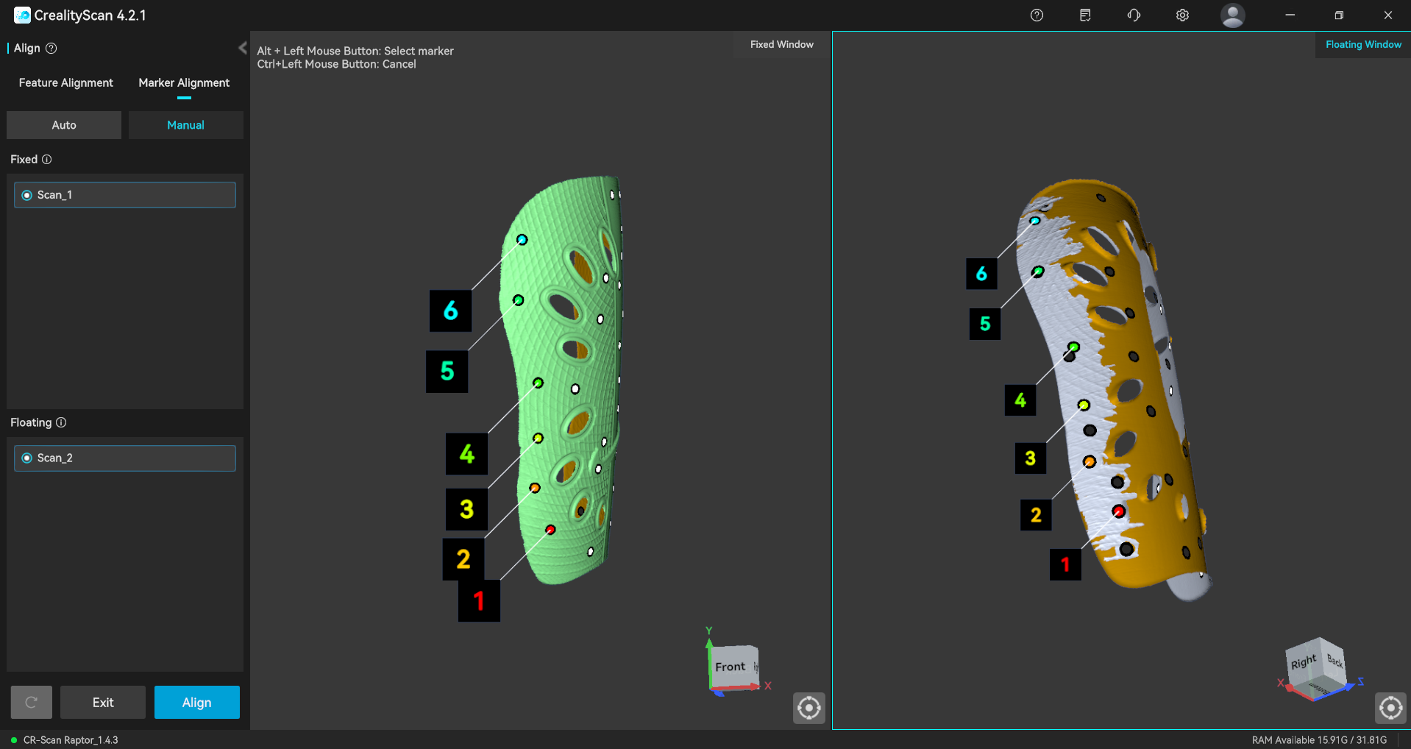Screen dimensions: 1411x749
Task: Click the RAM Available status text
Action: click(x=1319, y=740)
